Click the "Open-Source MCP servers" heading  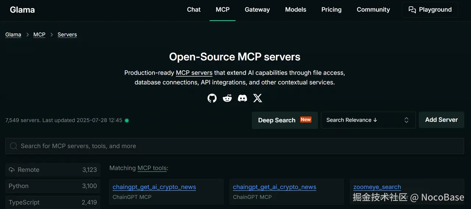coord(235,57)
